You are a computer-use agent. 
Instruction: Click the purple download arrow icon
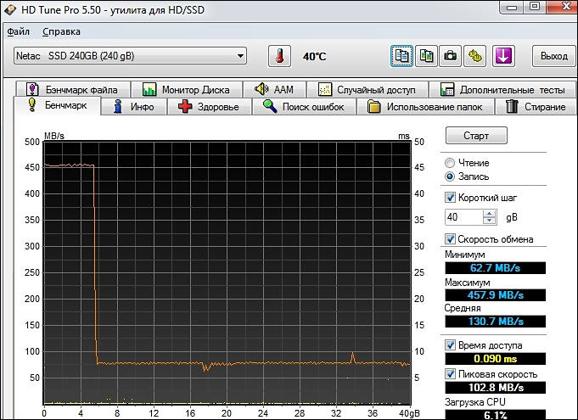point(503,56)
